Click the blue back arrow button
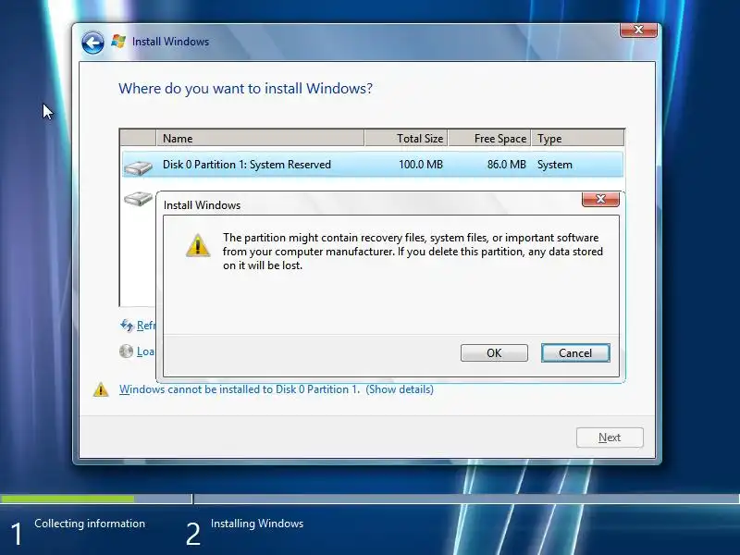Image resolution: width=740 pixels, height=555 pixels. pos(92,43)
